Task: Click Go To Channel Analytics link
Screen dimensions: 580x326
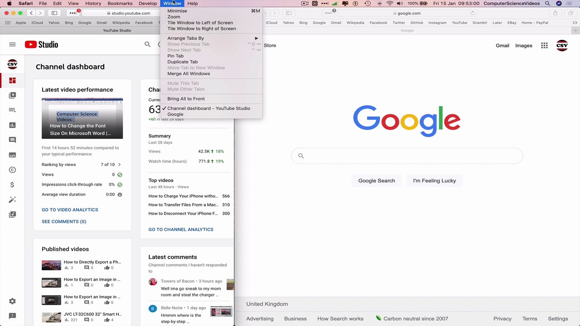Action: point(181,229)
